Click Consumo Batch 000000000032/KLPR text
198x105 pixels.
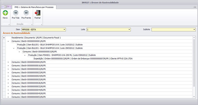[29, 86]
